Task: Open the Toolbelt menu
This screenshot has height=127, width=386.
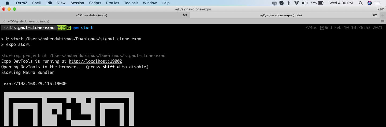Action: 131,3
